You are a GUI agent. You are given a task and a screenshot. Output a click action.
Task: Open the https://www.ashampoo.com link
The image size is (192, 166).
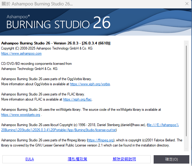click(x=21, y=53)
